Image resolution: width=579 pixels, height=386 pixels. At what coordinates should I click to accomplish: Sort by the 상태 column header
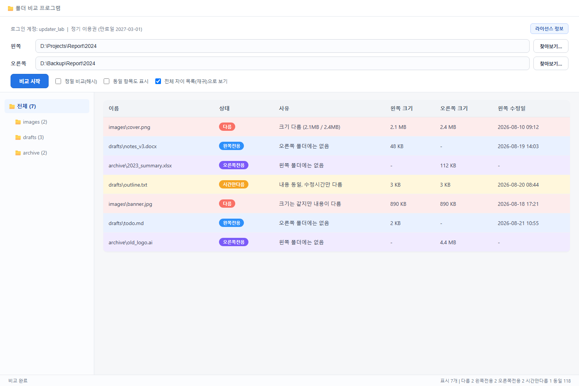[224, 109]
